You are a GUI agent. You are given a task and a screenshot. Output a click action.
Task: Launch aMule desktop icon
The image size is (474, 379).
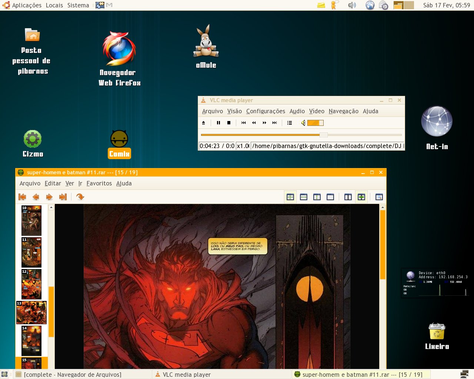point(206,41)
